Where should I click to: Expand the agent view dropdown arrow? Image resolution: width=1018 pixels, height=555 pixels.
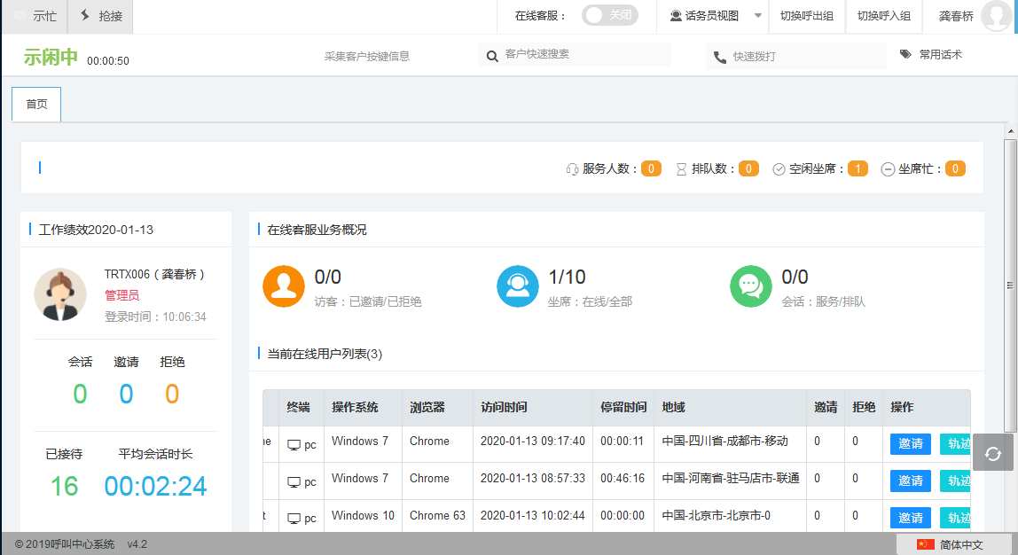[757, 16]
